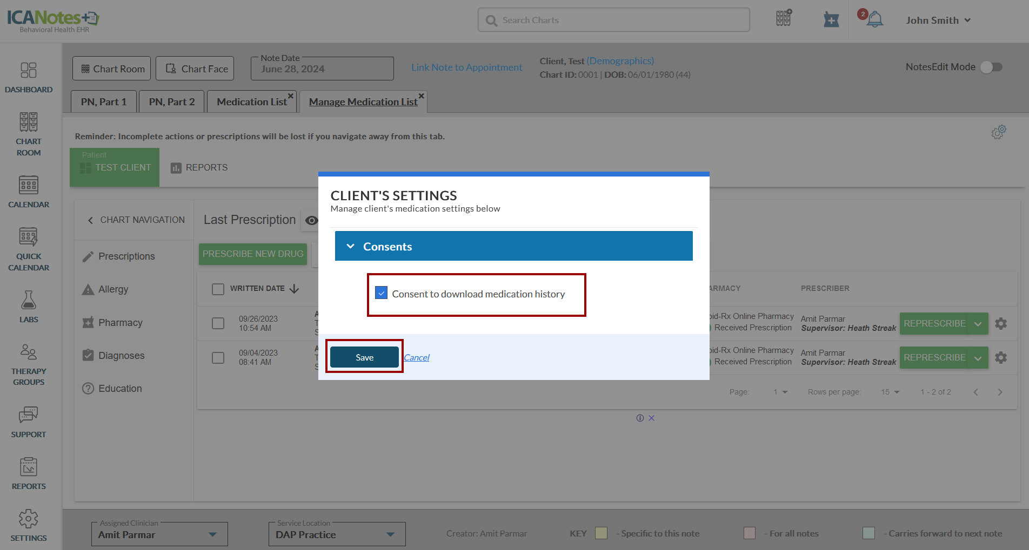Uncheck Consent to download medication history

point(382,293)
